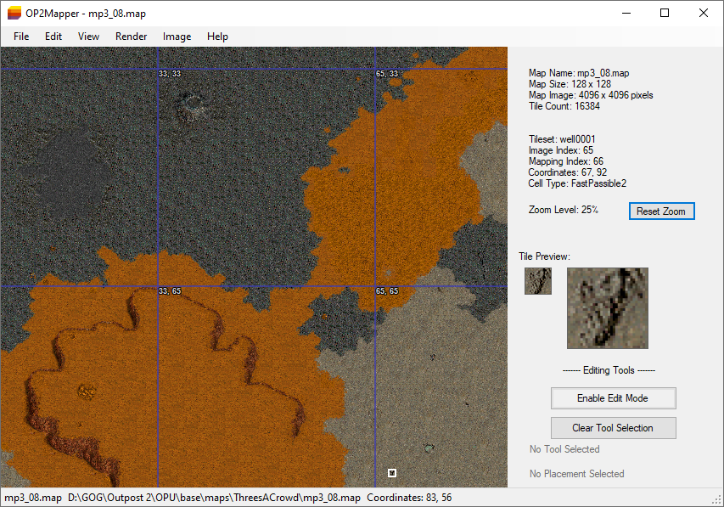Open the Help menu
Image resolution: width=724 pixels, height=507 pixels.
(x=217, y=37)
